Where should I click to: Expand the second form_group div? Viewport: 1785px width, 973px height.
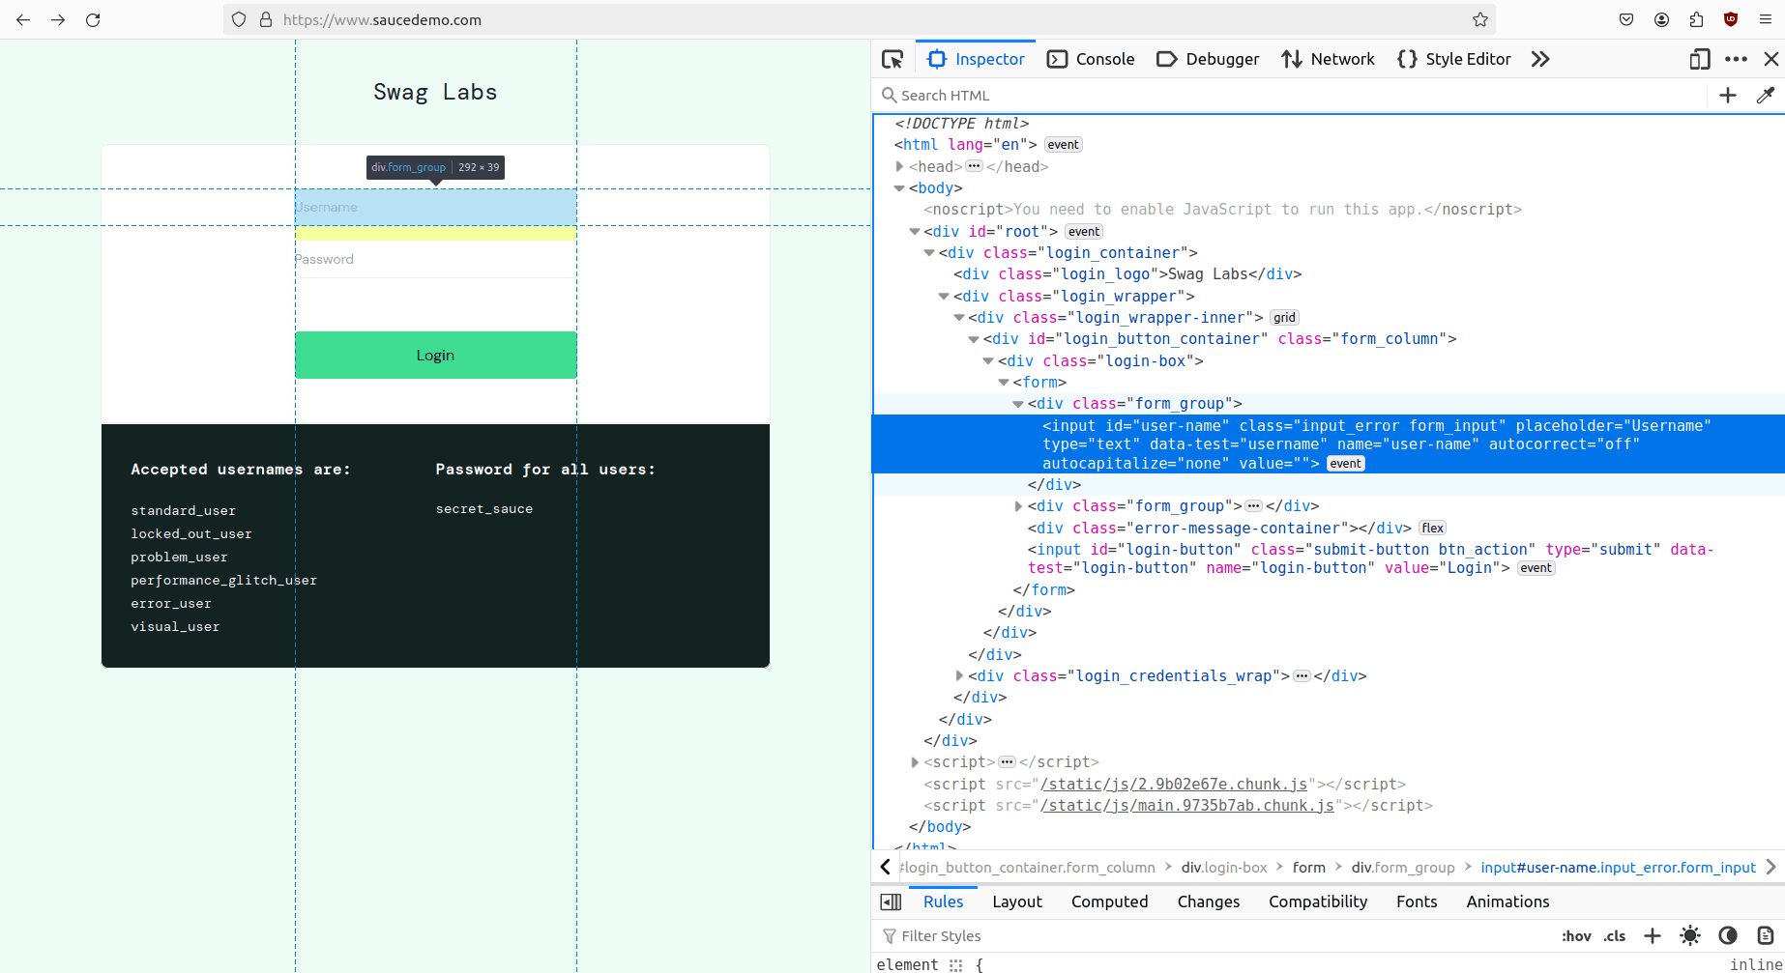1018,506
